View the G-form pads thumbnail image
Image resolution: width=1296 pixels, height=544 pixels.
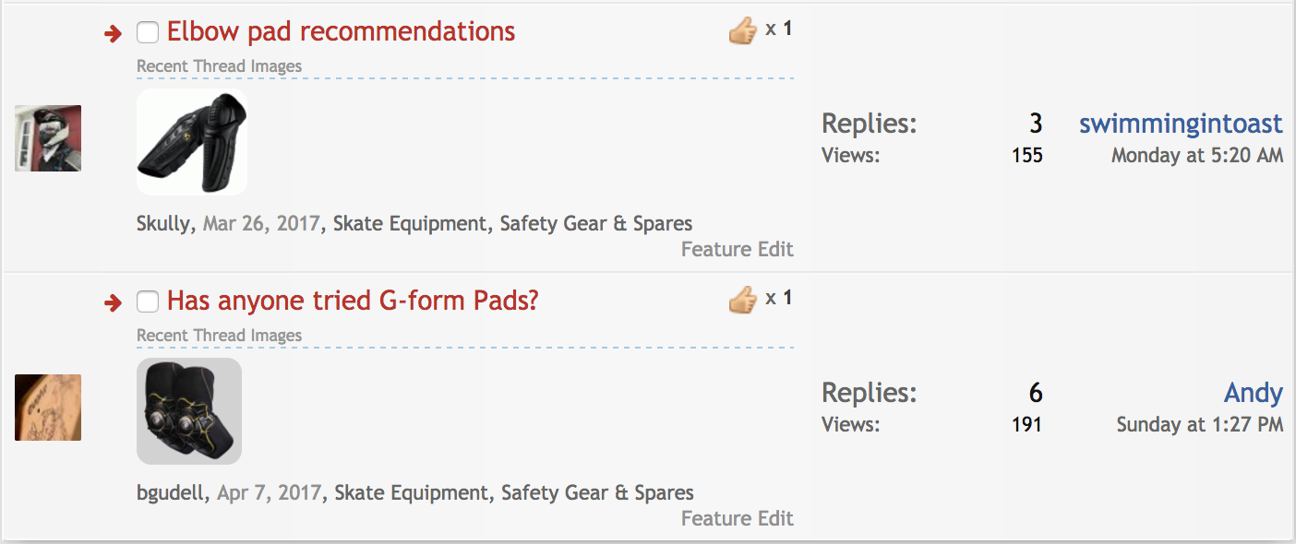[x=189, y=411]
